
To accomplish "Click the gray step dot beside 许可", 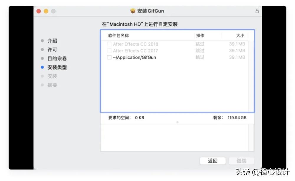I will (x=43, y=50).
